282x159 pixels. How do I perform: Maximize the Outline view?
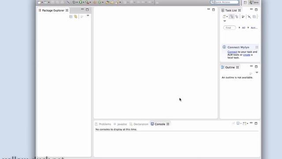click(x=256, y=67)
